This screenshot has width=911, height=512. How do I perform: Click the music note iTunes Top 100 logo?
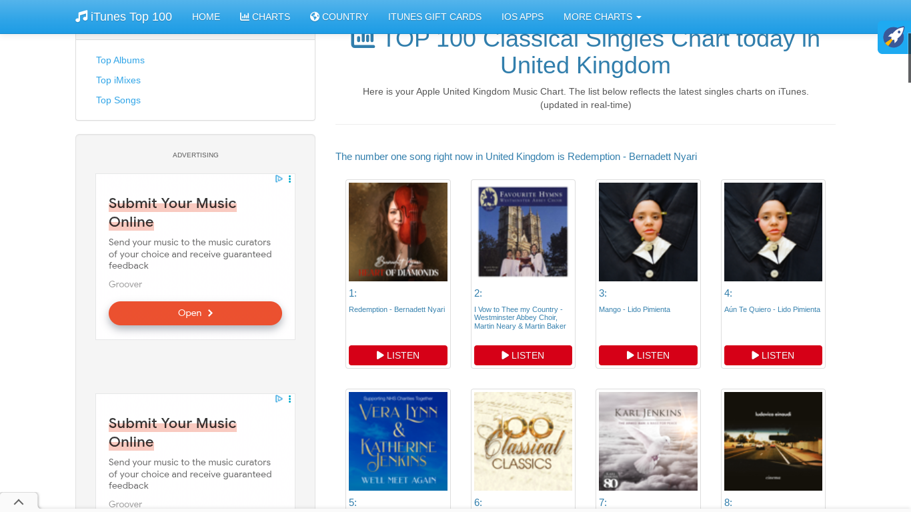[123, 17]
